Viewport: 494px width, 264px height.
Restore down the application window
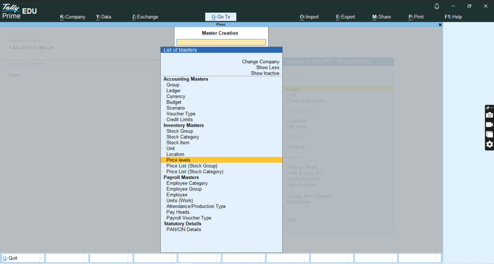pyautogui.click(x=469, y=6)
